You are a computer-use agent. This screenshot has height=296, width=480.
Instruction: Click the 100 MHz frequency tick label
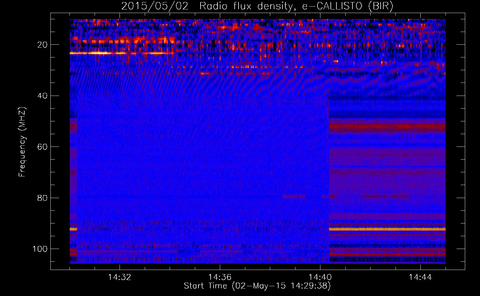tap(40, 249)
